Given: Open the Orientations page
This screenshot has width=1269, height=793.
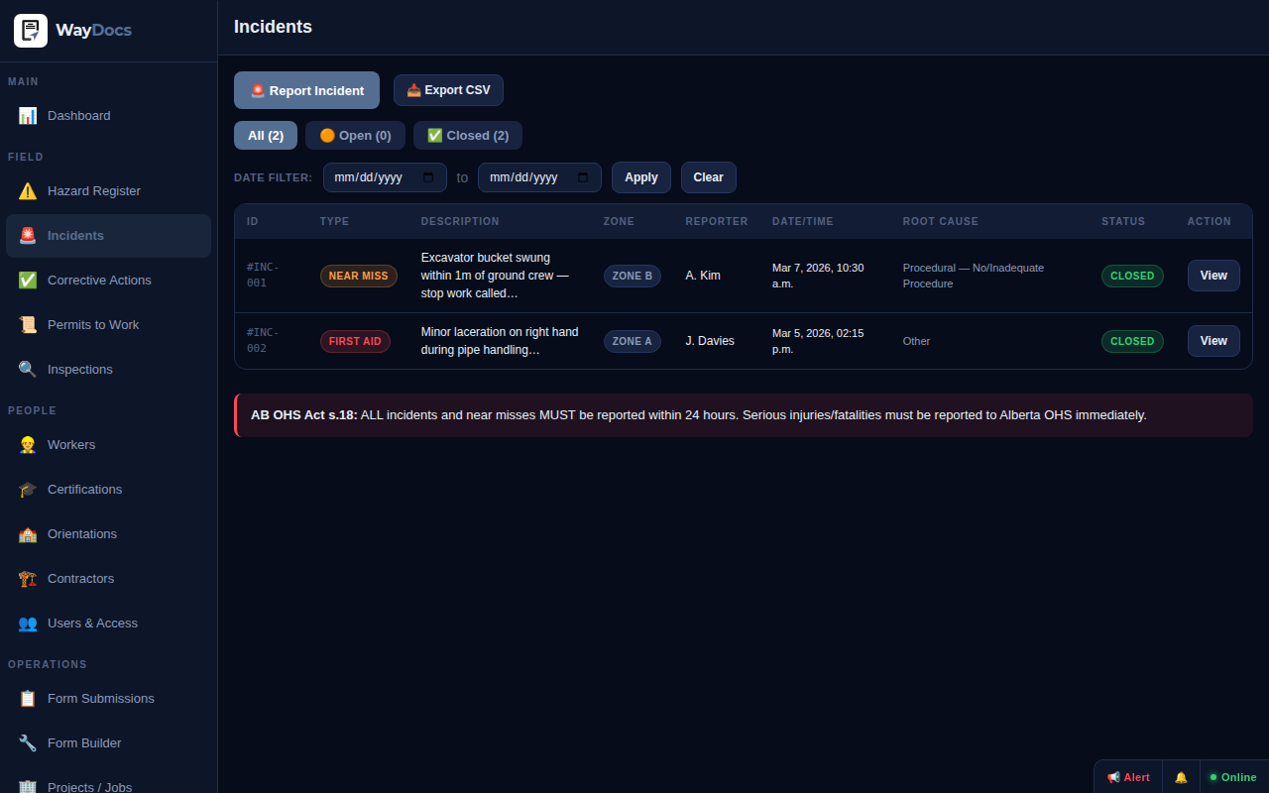Looking at the screenshot, I should (108, 534).
